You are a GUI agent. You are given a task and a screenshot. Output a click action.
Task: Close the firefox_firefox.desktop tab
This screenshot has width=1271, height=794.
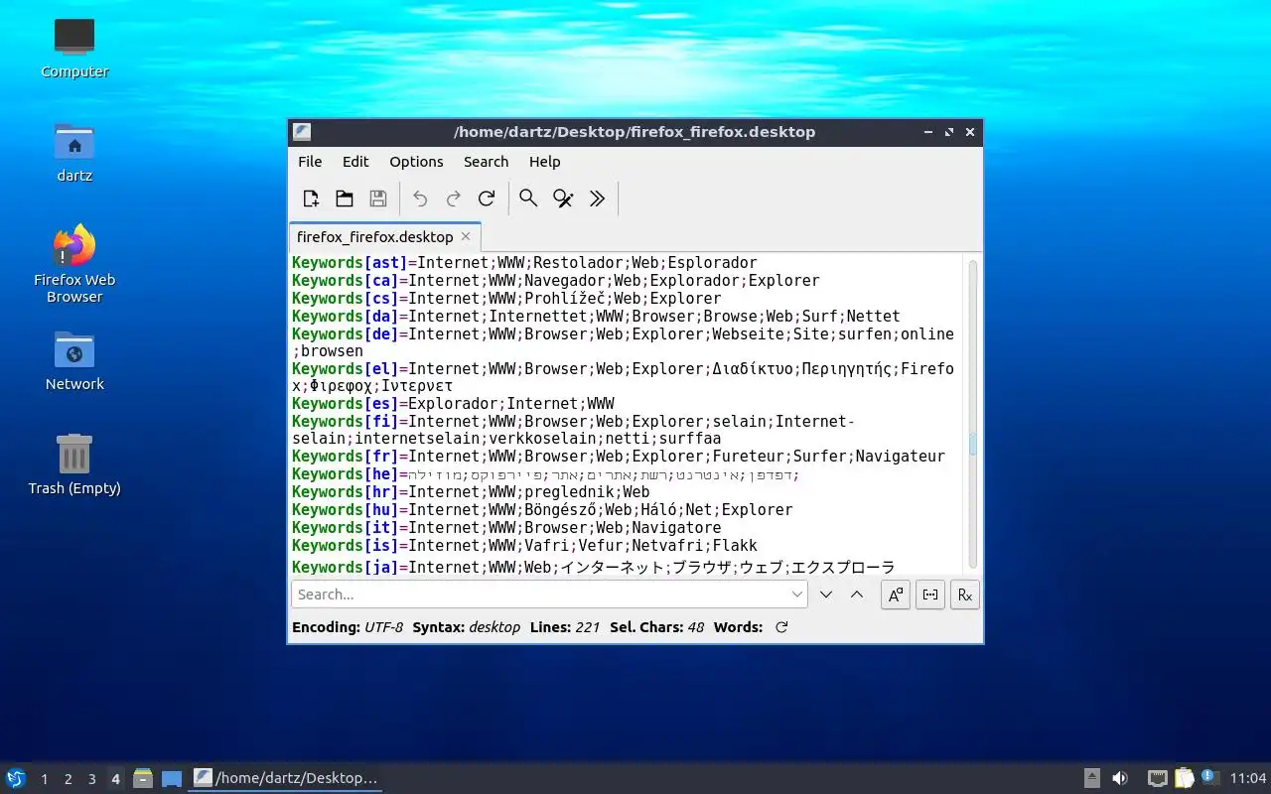point(466,237)
